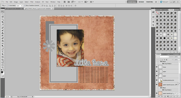Screen dimensions: 181x98
Task: Select the Clone Stamp tool
Action: click(3, 33)
